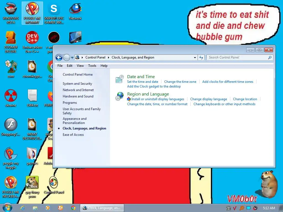Open the View menu
The width and height of the screenshot is (283, 212).
(x=80, y=66)
